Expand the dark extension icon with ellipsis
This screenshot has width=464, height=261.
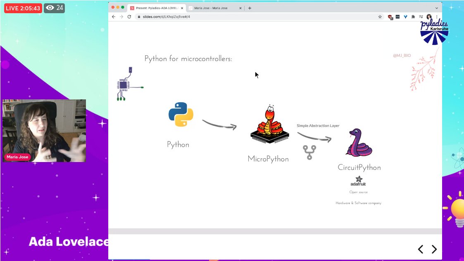[x=397, y=17]
